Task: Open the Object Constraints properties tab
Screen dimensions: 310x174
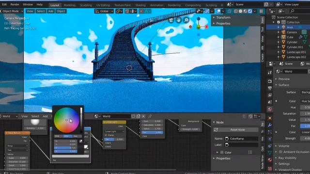Action: (x=270, y=146)
